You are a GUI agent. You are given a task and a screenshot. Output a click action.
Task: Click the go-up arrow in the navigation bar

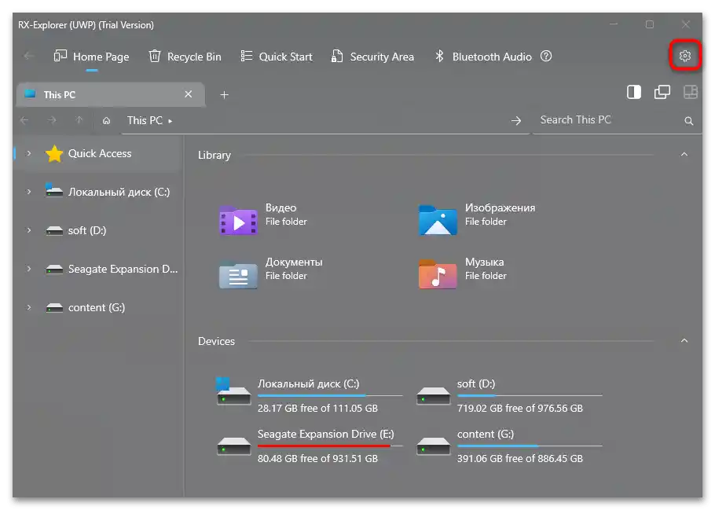click(79, 120)
